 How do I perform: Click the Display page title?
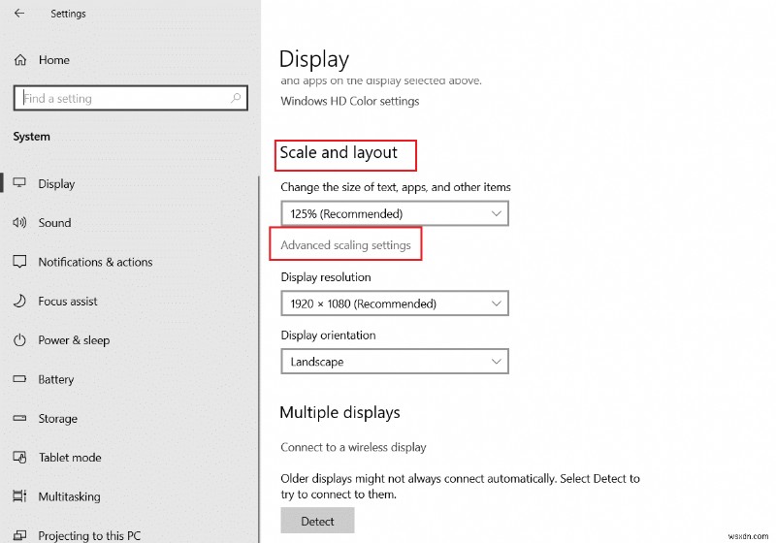click(314, 59)
